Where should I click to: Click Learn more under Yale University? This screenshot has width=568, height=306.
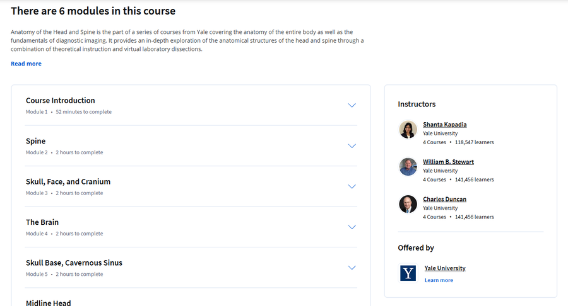[x=439, y=280]
